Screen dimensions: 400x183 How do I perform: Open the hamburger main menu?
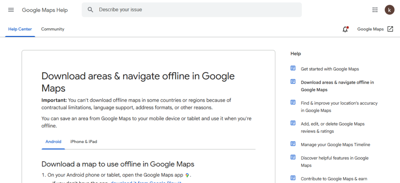click(x=11, y=10)
